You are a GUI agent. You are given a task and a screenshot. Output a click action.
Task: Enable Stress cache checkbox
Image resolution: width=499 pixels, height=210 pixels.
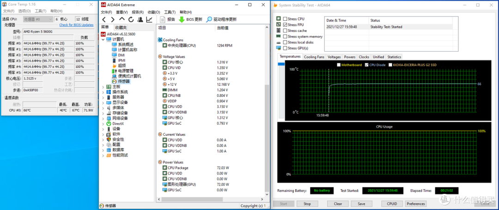[285, 31]
